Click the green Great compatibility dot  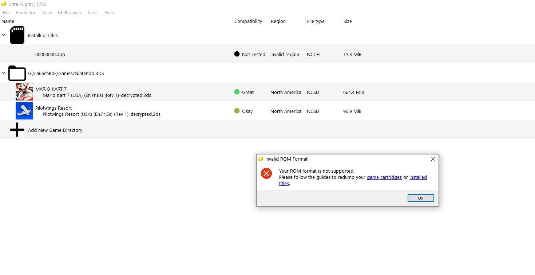[237, 92]
